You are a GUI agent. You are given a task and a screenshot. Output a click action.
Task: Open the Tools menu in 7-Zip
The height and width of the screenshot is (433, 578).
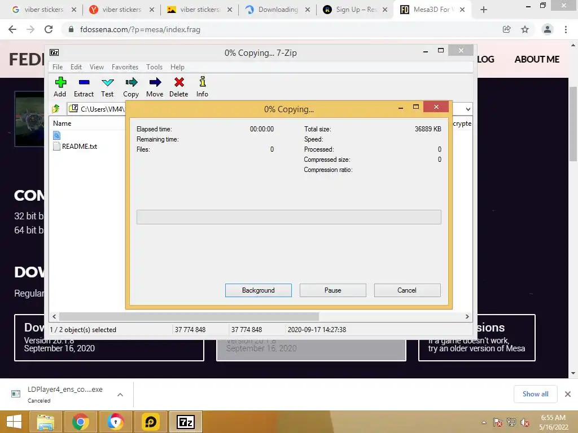point(154,67)
